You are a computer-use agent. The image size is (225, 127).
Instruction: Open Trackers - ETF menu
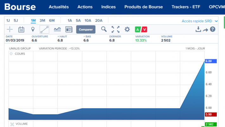pos(186,7)
